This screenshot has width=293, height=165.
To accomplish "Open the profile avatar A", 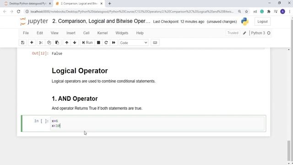I will [x=282, y=11].
